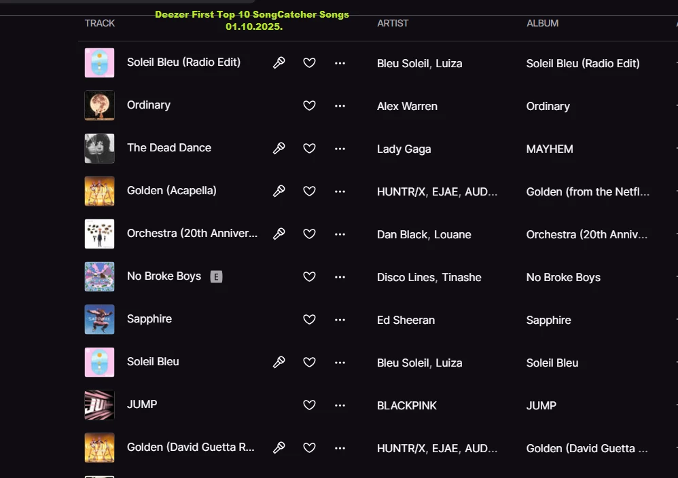This screenshot has width=678, height=478.
Task: Open lyrics for Golden (David Guetta Remix)
Action: point(279,447)
